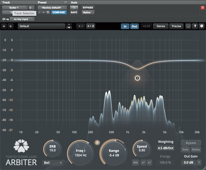Open Native format dropdown
Image resolution: width=206 pixels, height=170 pixels.
click(88, 13)
